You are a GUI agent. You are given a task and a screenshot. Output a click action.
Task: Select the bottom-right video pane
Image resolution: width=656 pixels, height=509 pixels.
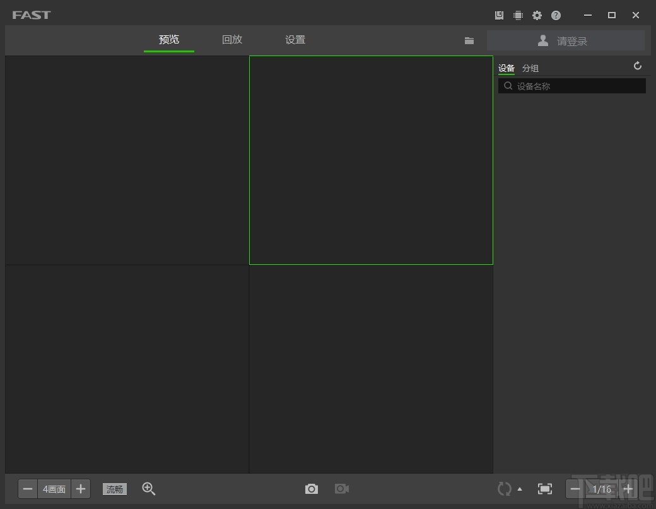tap(371, 370)
